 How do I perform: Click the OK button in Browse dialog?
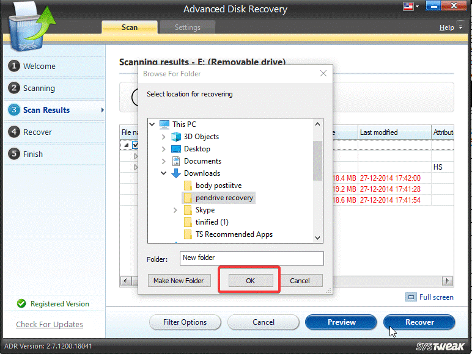(251, 281)
